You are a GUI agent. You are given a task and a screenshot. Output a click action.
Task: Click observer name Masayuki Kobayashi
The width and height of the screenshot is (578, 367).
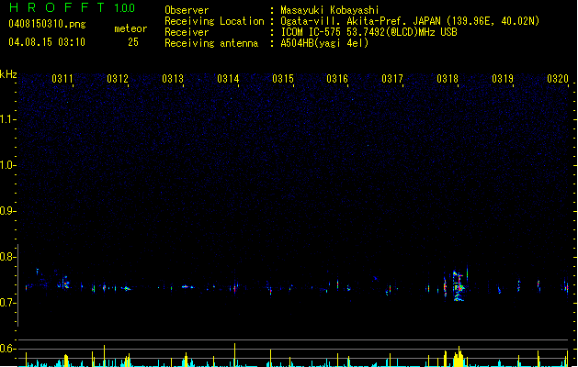coord(330,10)
